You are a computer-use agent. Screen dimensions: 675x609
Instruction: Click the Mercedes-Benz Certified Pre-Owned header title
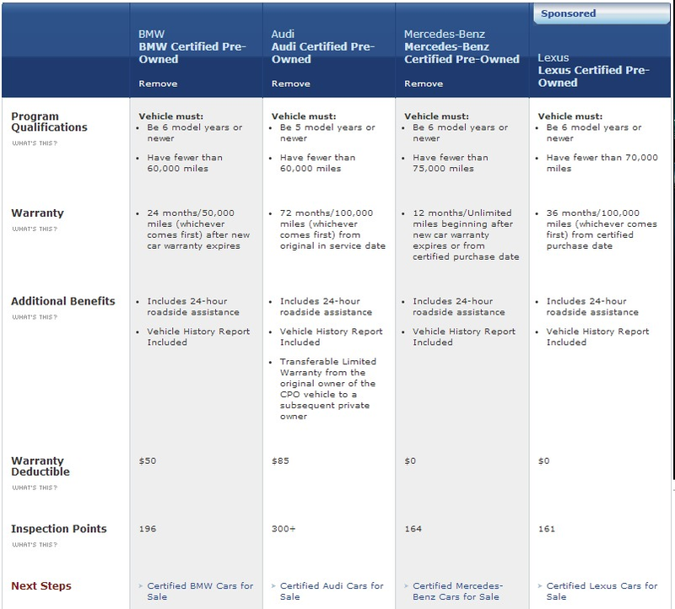click(x=462, y=52)
